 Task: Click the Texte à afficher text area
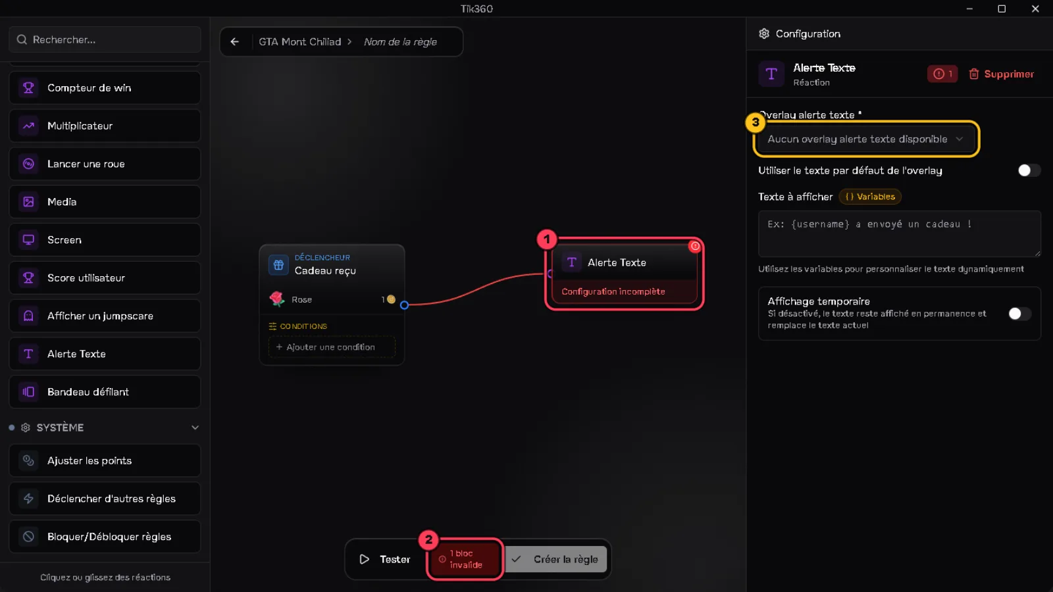pos(899,234)
